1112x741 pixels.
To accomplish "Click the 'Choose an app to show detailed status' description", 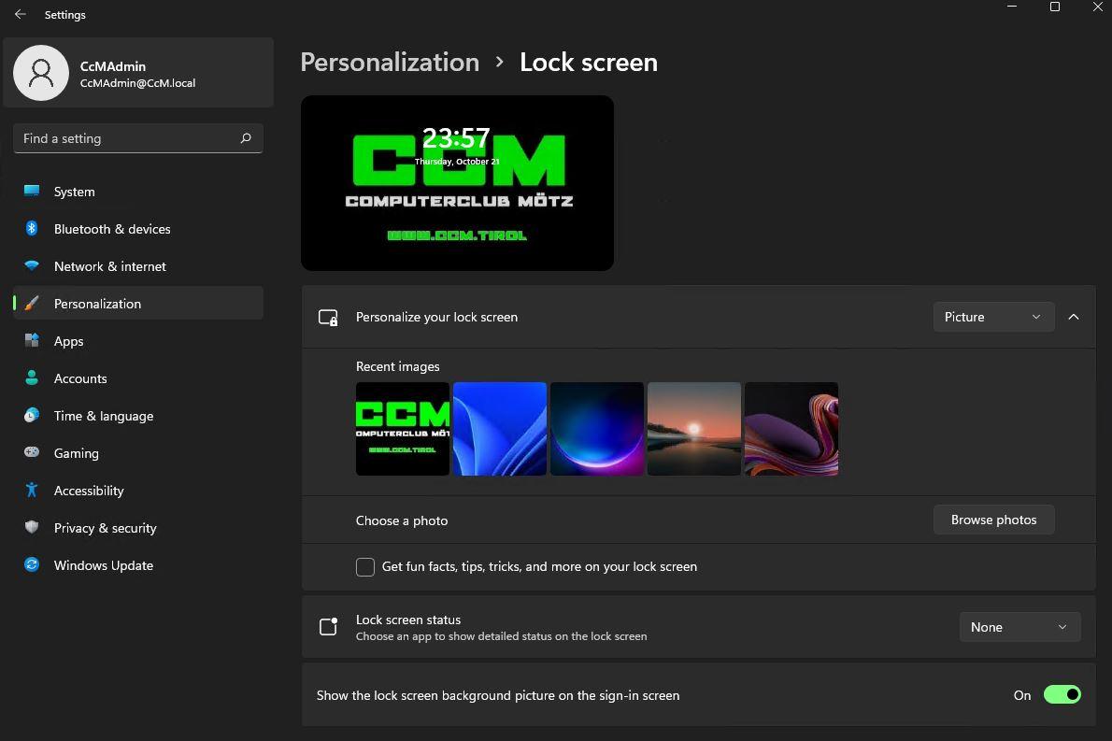I will coord(502,636).
